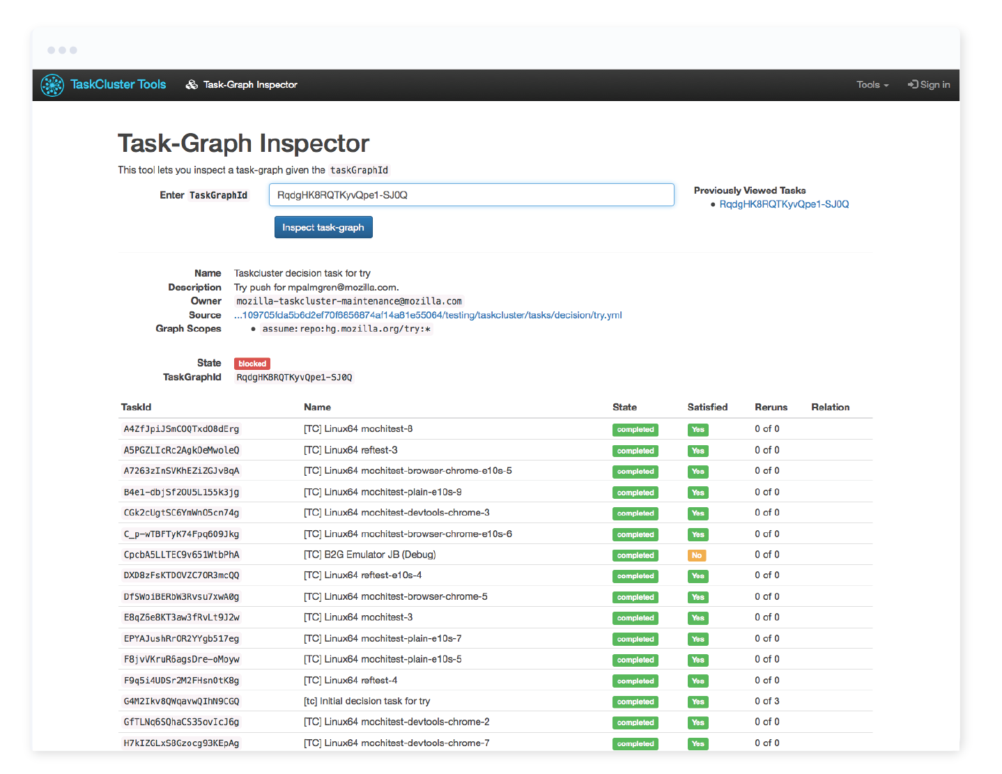Screen dimensions: 1002x774
Task: Select task B4e1-dbjSf2OU5L155k3jg
Action: [x=181, y=492]
